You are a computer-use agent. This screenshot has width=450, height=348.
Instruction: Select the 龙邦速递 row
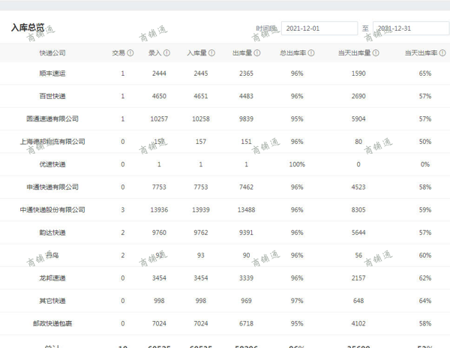[52, 278]
